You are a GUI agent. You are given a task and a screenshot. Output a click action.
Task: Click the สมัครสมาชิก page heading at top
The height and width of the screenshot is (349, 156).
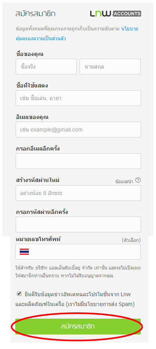click(35, 14)
